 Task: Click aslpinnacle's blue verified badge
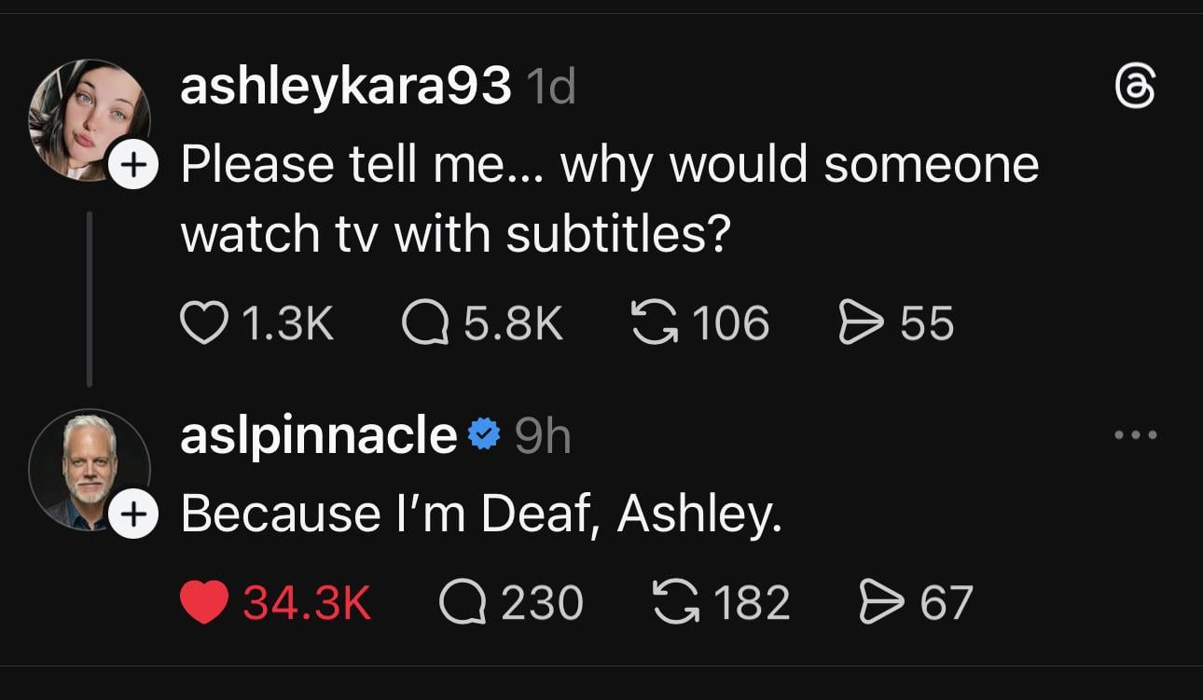coord(484,435)
